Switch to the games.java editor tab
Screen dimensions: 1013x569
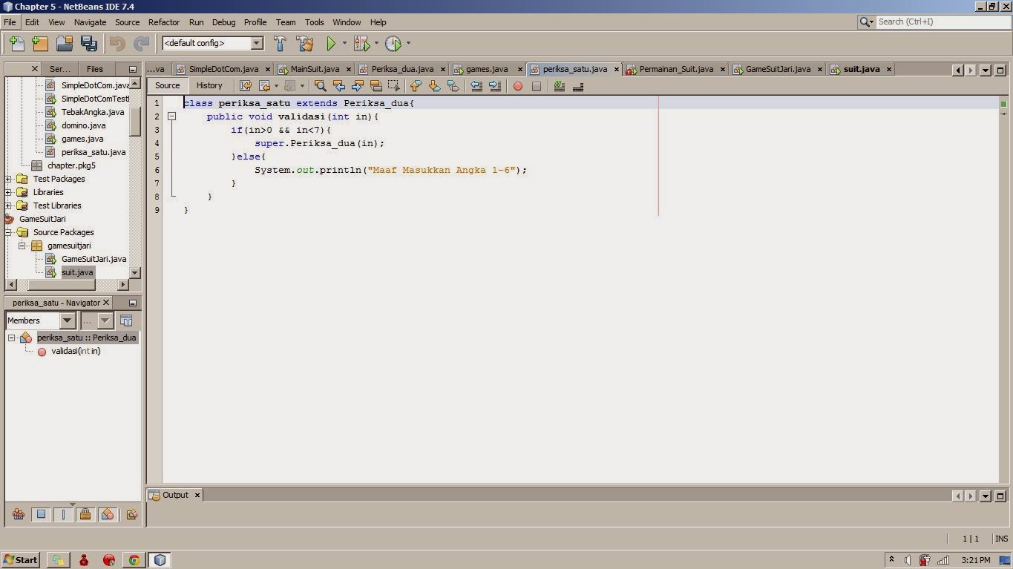pos(486,69)
